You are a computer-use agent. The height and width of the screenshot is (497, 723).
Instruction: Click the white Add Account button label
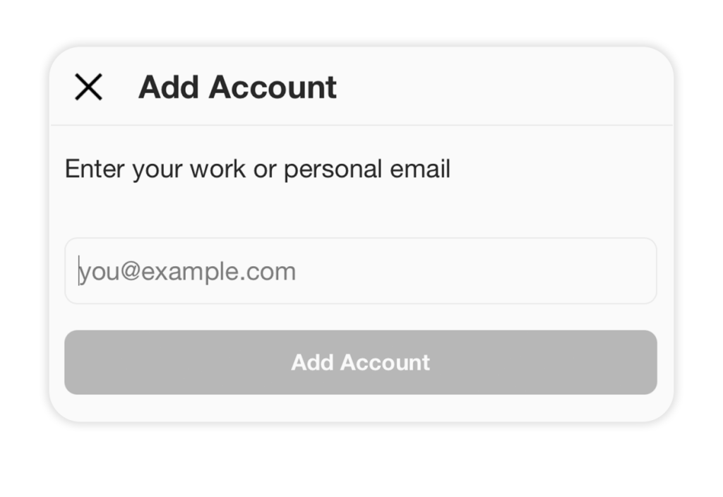point(360,362)
